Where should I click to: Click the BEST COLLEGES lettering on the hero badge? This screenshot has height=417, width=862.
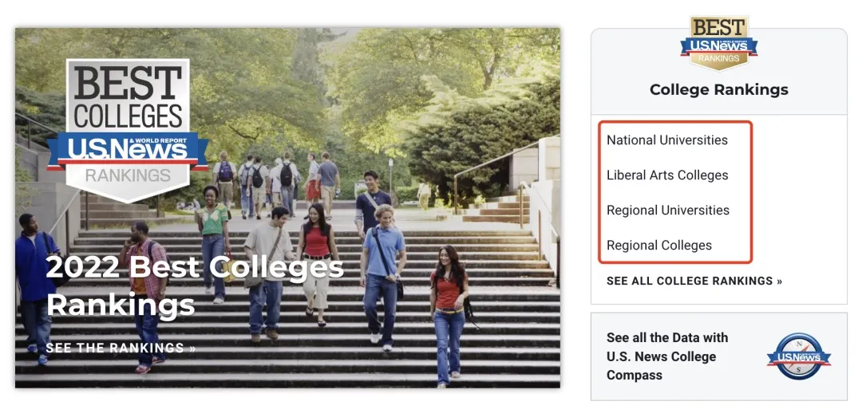pyautogui.click(x=128, y=96)
